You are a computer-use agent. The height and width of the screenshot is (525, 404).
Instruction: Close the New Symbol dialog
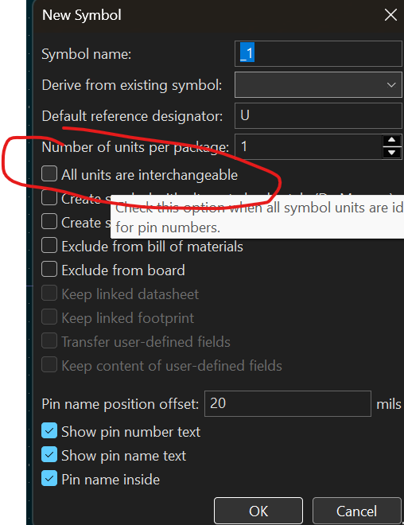coord(390,15)
